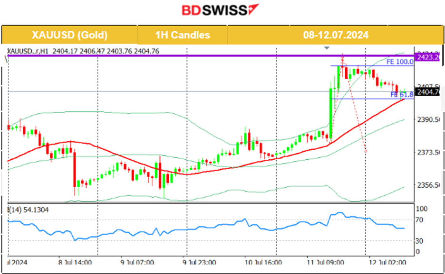Screen dimensions: 445x274
Task: Select the XAUUSD (Gold) header cell
Action: tap(69, 35)
